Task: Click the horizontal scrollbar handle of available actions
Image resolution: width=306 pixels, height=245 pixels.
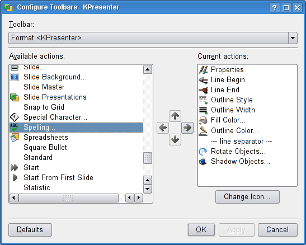Action: (68, 198)
